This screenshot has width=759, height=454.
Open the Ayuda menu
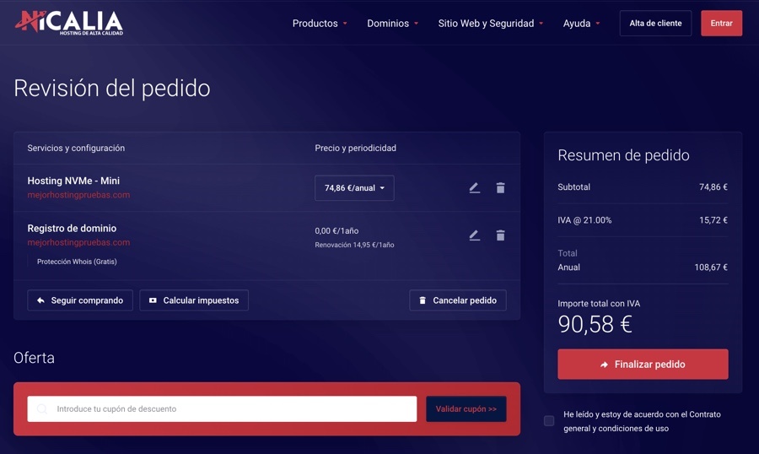(581, 24)
